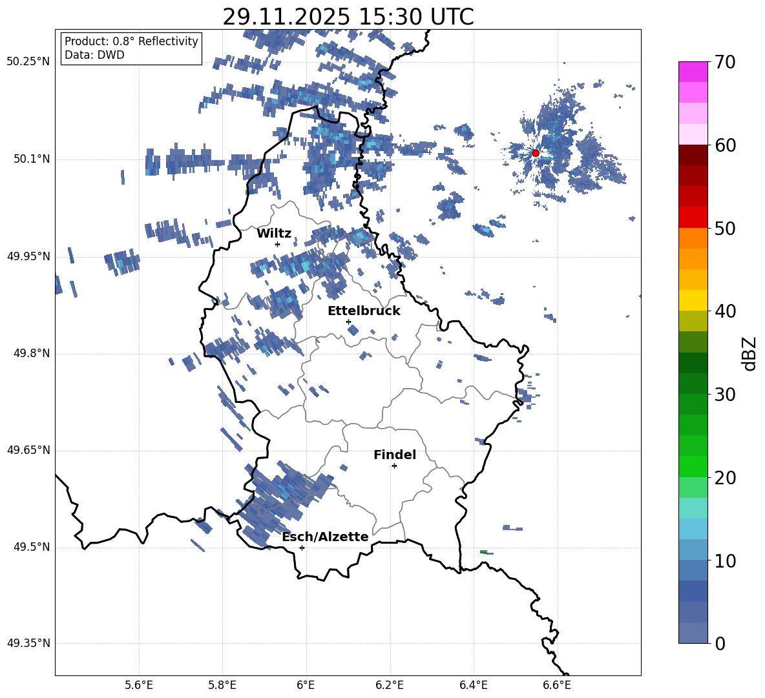
Task: Click the colorbar tick value 60
Action: coord(725,145)
